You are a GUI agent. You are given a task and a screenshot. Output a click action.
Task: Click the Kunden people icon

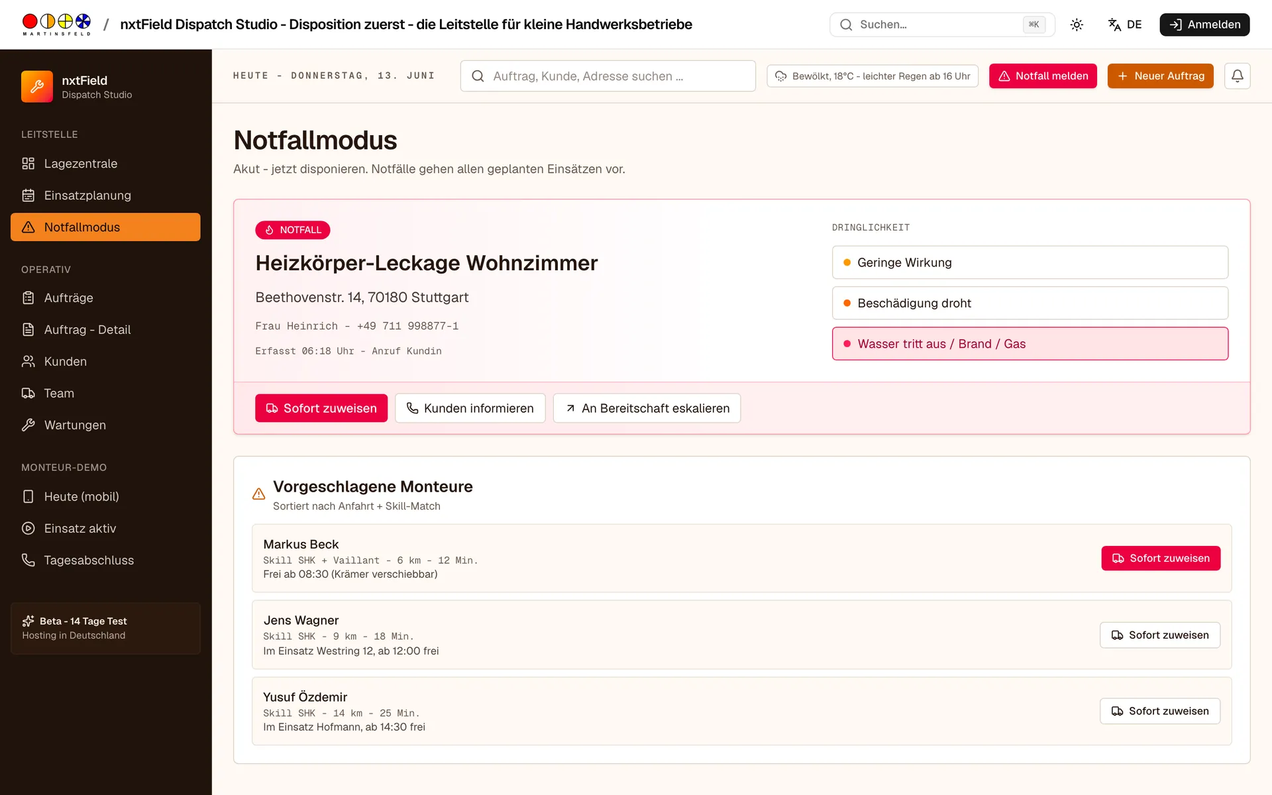tap(28, 362)
